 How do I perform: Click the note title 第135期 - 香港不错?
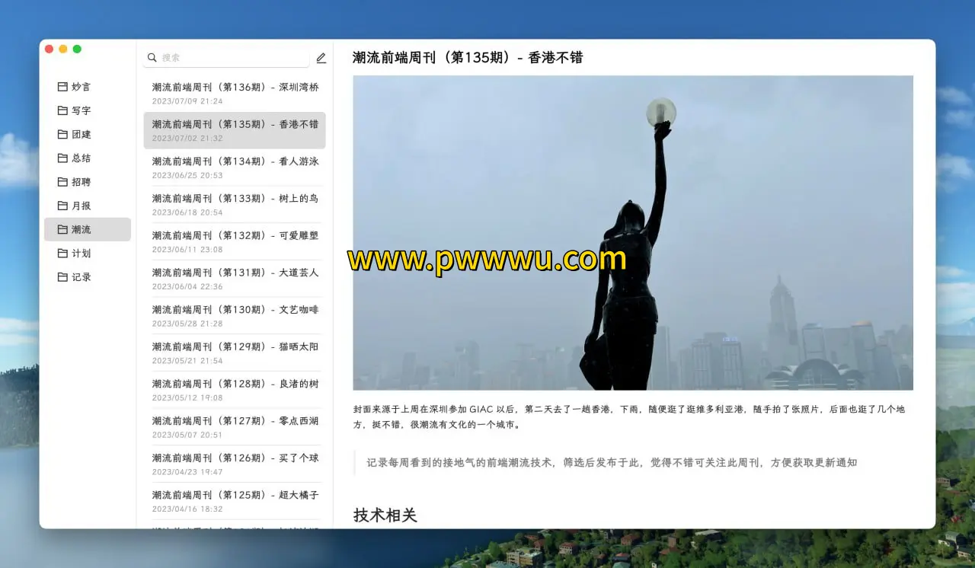pos(467,58)
